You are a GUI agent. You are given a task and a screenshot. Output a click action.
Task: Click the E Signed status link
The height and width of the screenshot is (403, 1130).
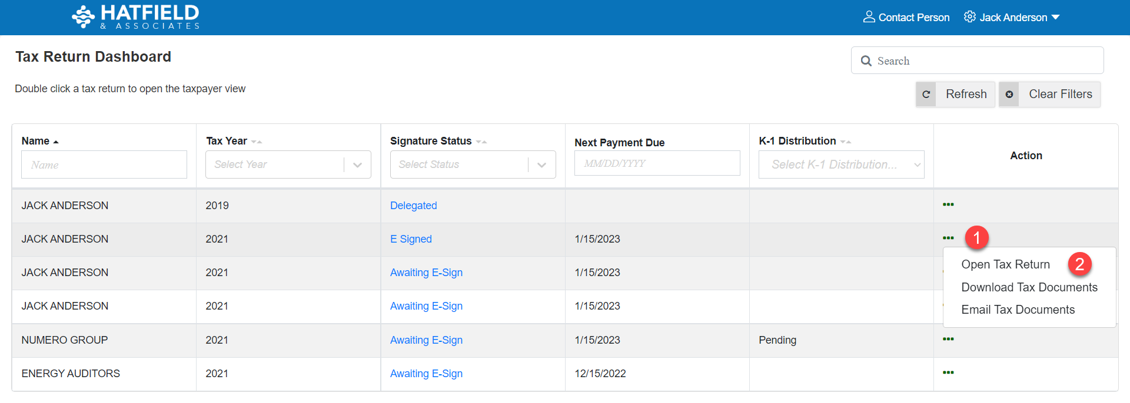point(411,239)
